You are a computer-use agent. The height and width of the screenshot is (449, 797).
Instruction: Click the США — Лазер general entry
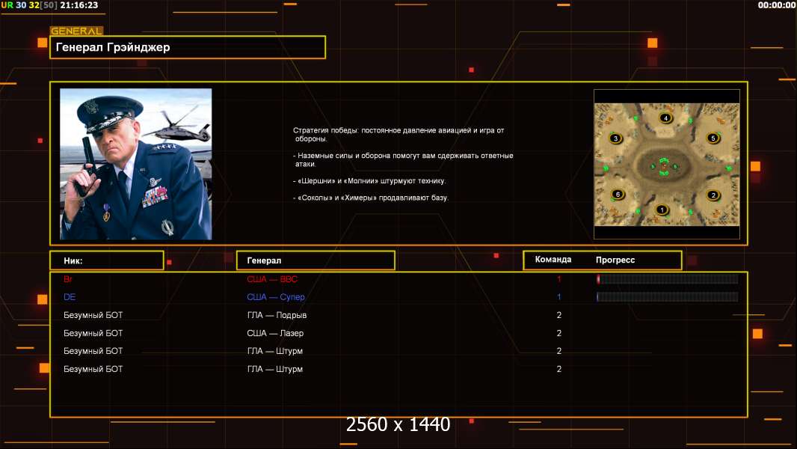(275, 333)
